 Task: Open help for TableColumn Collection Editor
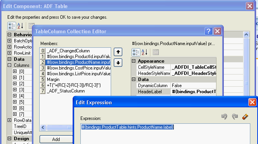(208, 31)
